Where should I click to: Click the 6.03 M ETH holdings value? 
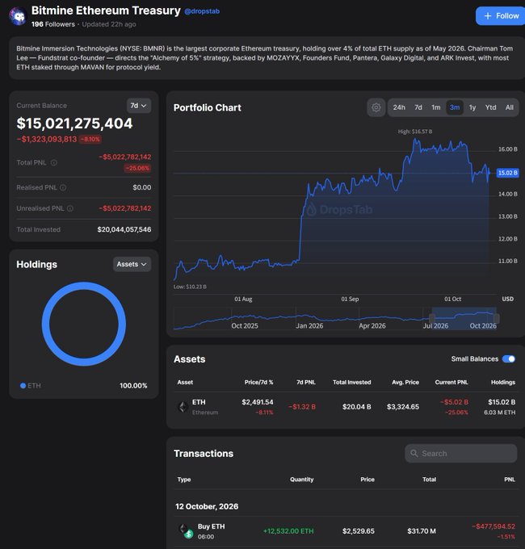coord(499,413)
